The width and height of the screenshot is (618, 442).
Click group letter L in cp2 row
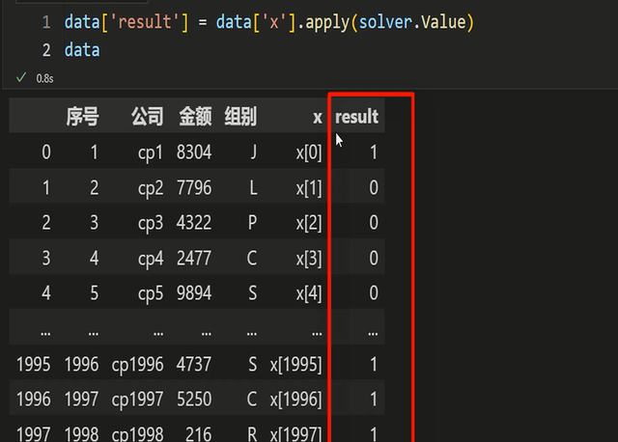253,187
